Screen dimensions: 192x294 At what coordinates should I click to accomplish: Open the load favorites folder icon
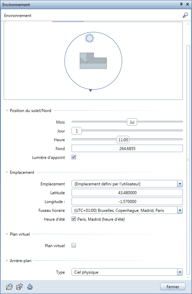click(x=9, y=287)
